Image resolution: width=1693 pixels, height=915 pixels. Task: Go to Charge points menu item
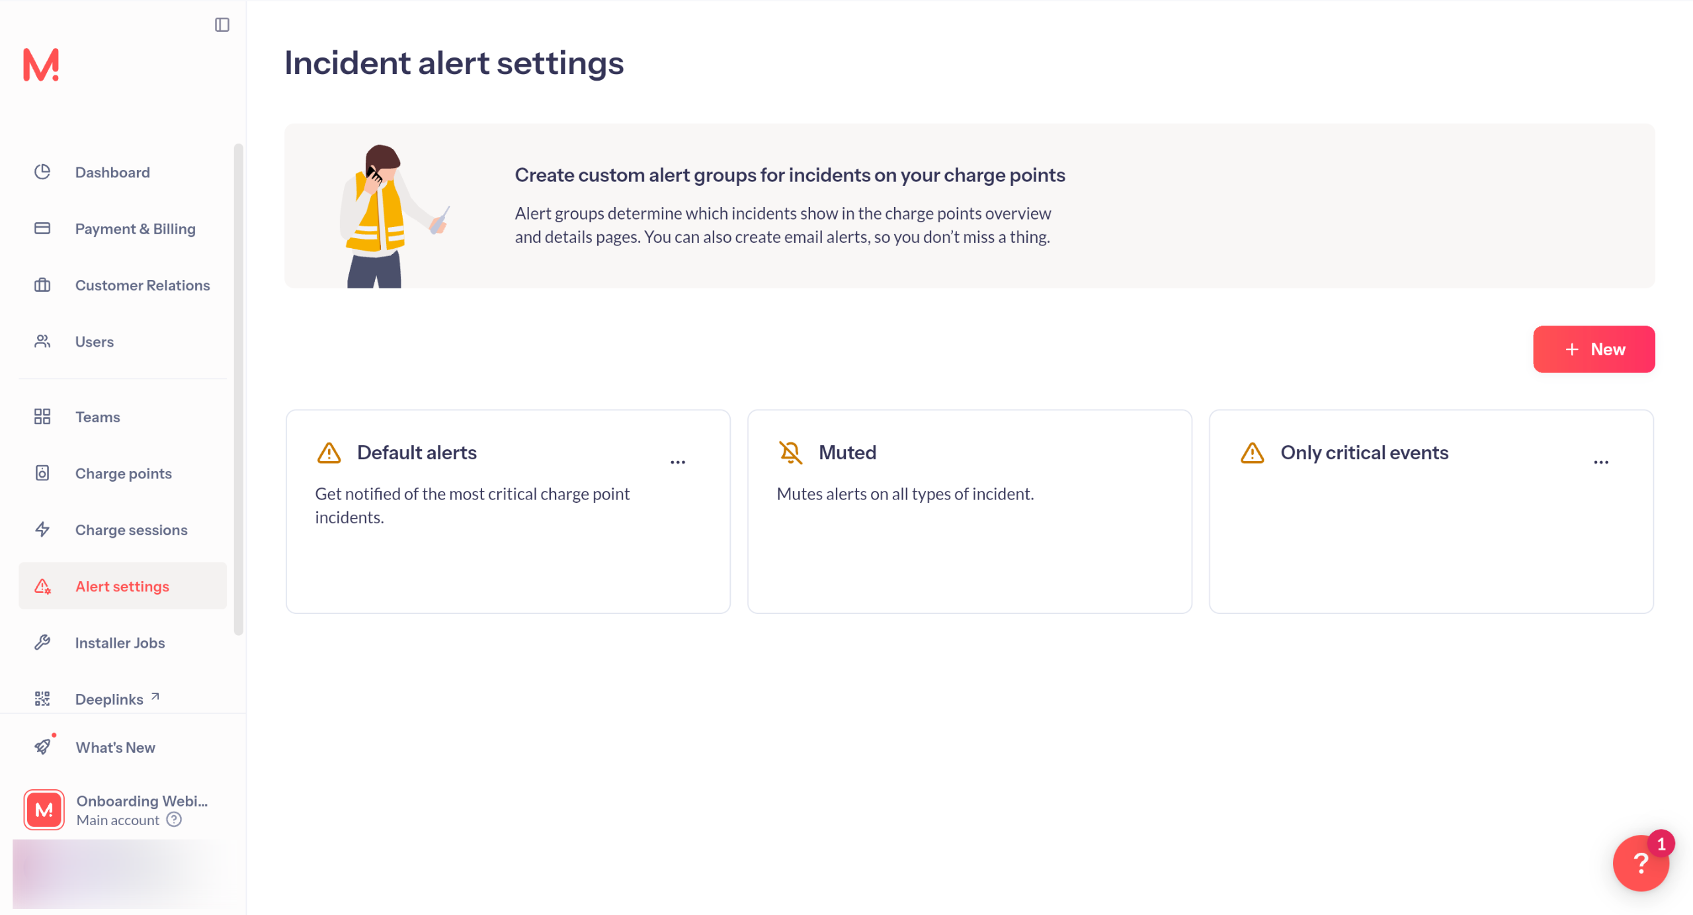pyautogui.click(x=123, y=473)
